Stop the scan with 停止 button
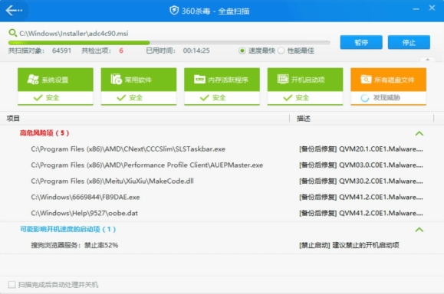444x294 pixels. (409, 42)
